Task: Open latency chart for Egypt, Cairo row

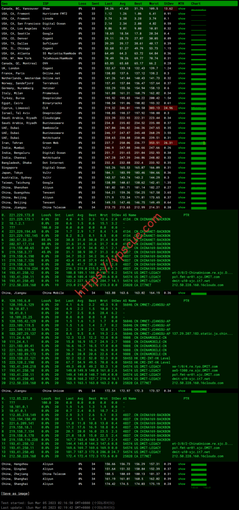Action: coord(199,103)
